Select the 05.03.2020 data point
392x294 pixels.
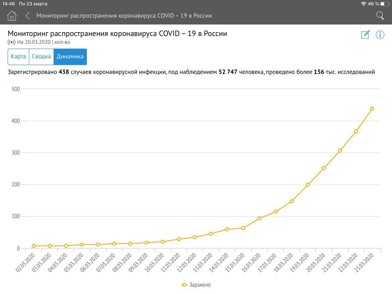[x=82, y=244]
